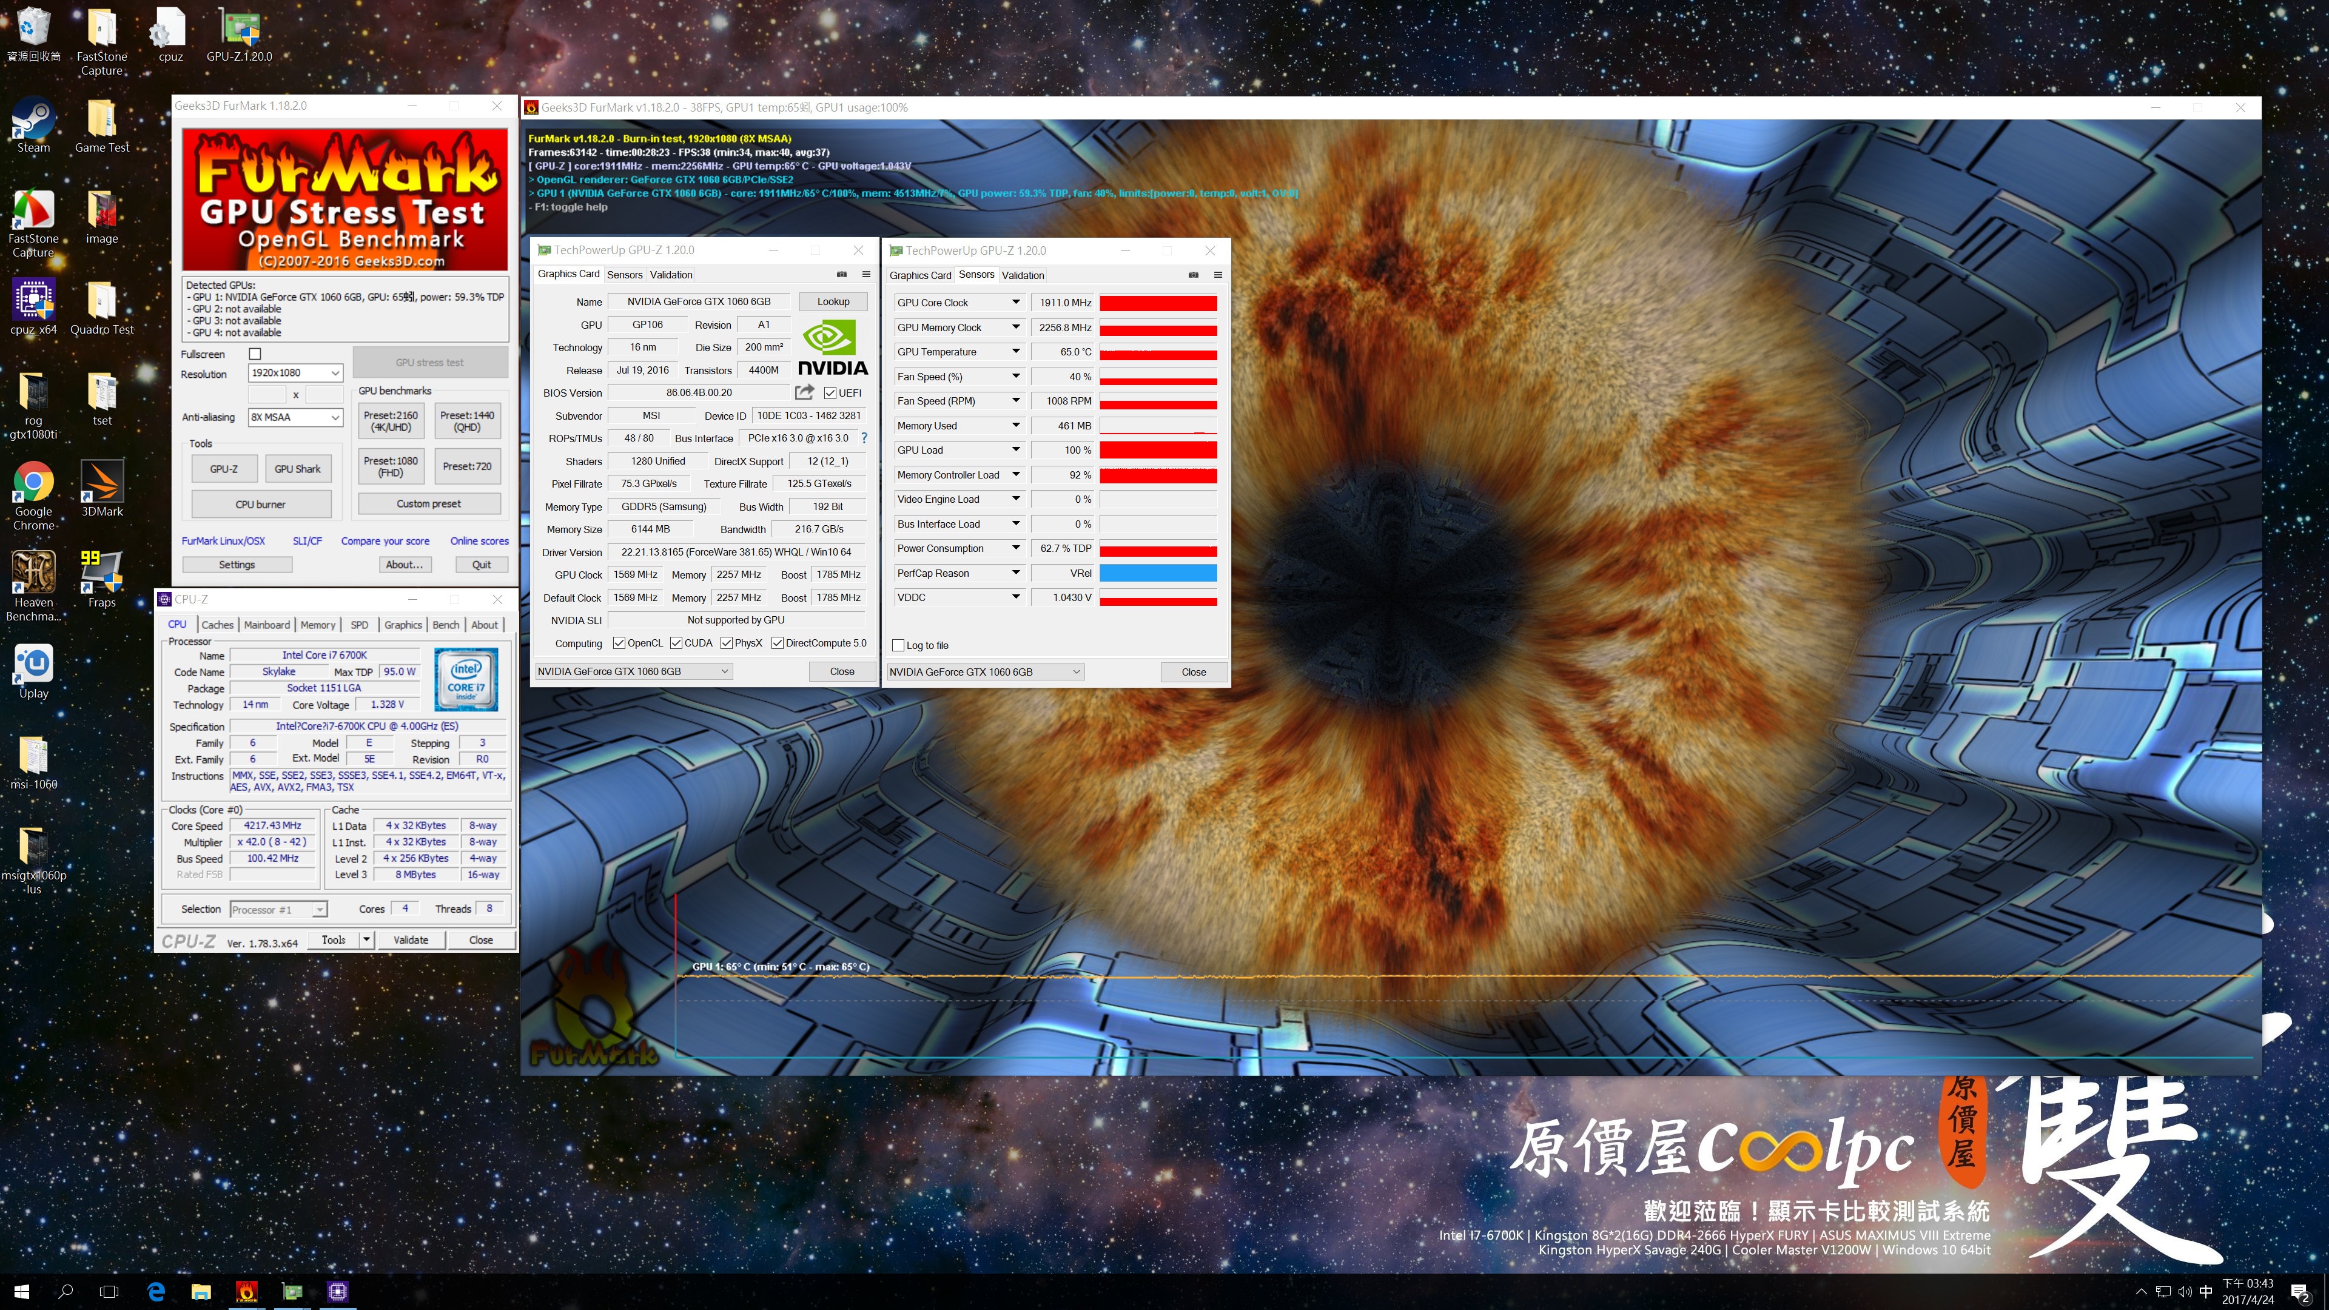2329x1310 pixels.
Task: Open the cpuz_x64 desktop icon
Action: (33, 306)
